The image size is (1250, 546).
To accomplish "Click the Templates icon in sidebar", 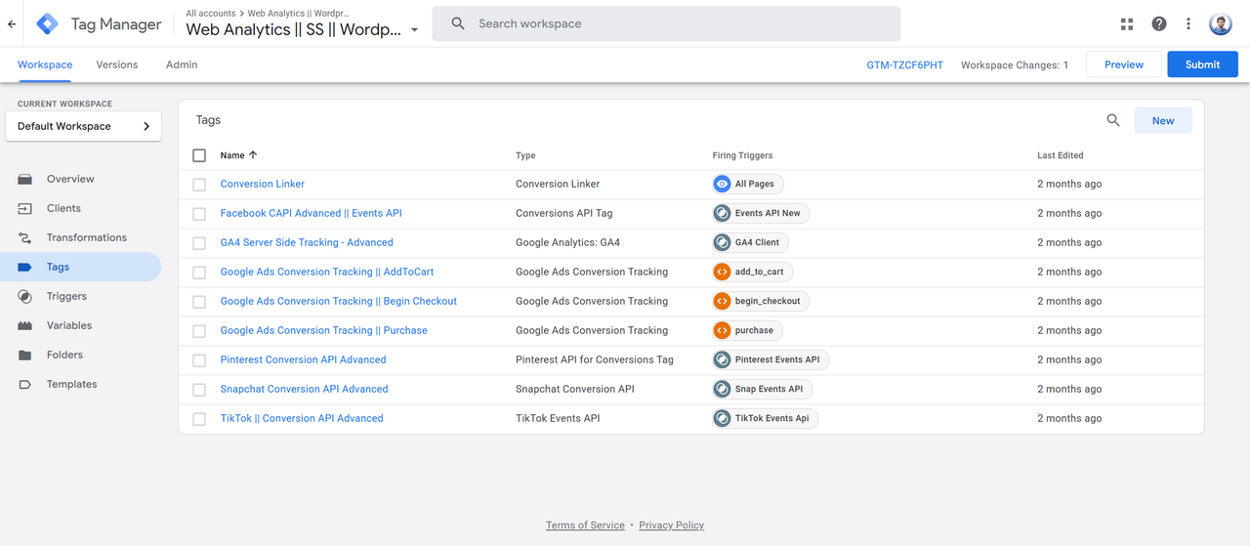I will point(25,384).
